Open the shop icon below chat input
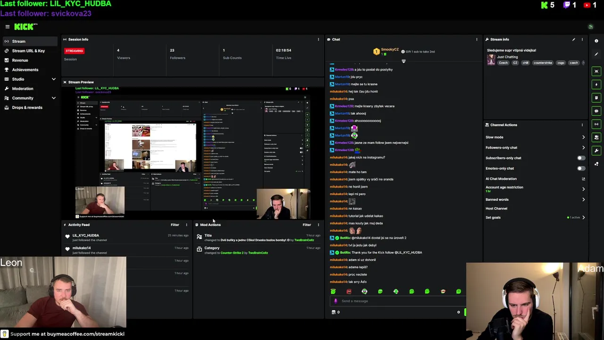This screenshot has height=340, width=604. tap(334, 312)
